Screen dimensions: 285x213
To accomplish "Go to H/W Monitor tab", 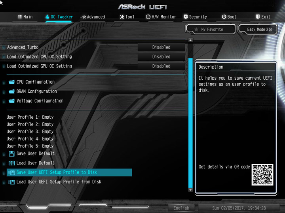I will coord(161,17).
